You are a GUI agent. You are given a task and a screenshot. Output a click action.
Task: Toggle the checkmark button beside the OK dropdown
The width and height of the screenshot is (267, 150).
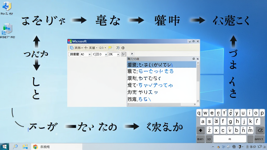tap(123, 54)
